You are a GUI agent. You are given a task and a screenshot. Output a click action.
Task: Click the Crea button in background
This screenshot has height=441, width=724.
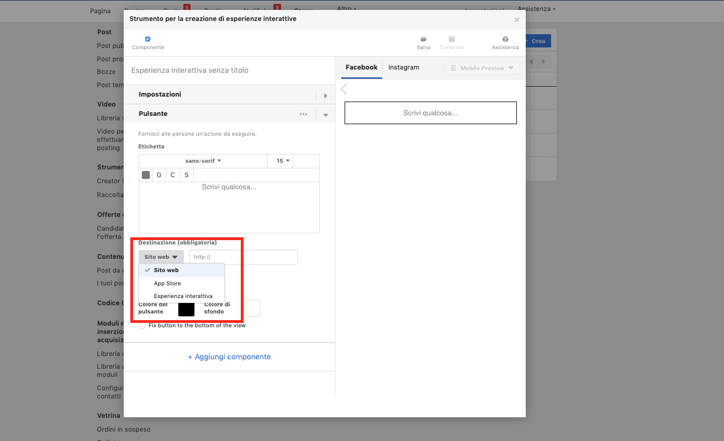(538, 41)
